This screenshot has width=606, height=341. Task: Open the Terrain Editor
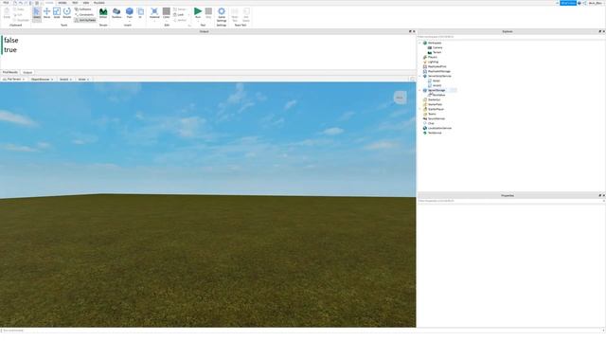103,13
